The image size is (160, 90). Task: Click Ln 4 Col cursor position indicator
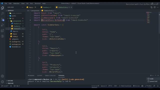pyautogui.click(x=95, y=86)
